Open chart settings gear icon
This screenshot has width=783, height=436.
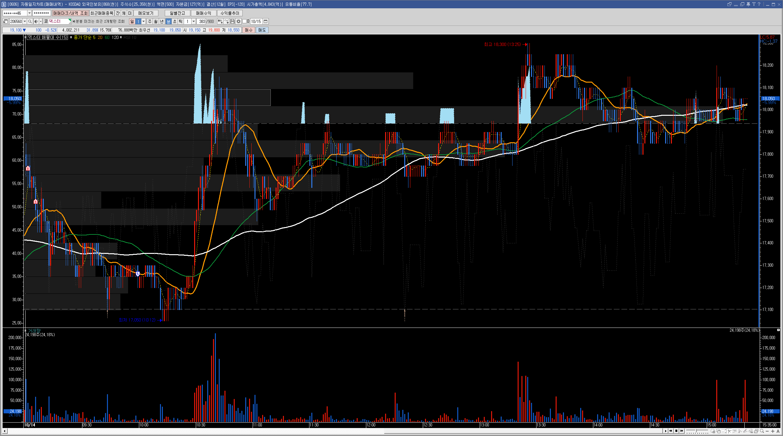coord(239,21)
